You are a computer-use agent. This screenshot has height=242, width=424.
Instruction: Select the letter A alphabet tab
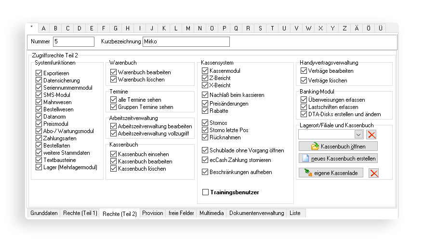click(x=43, y=28)
